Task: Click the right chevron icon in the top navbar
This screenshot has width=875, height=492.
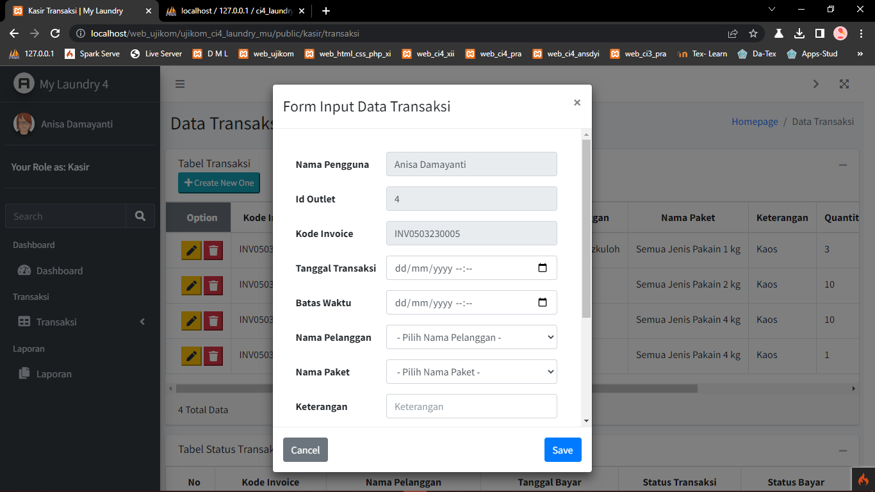Action: click(x=816, y=84)
